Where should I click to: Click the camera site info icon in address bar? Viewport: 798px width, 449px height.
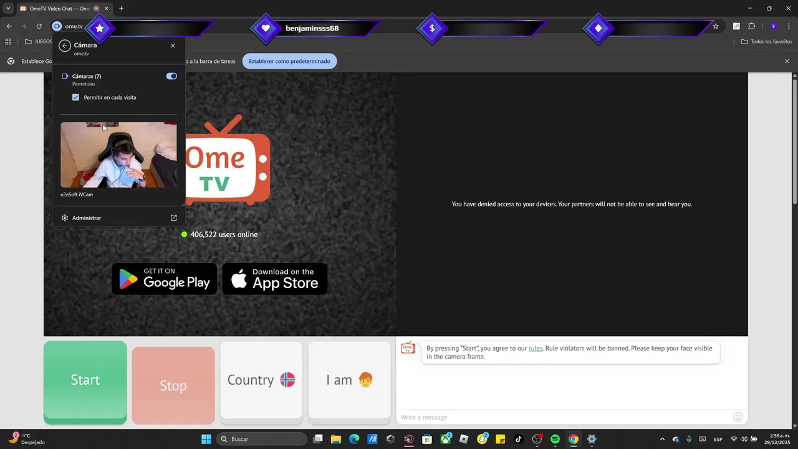pyautogui.click(x=57, y=26)
